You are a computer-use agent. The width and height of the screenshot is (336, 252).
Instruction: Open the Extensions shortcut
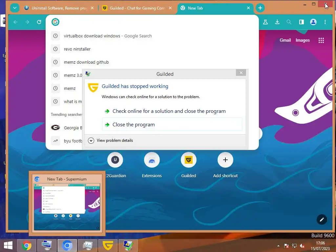tap(152, 165)
